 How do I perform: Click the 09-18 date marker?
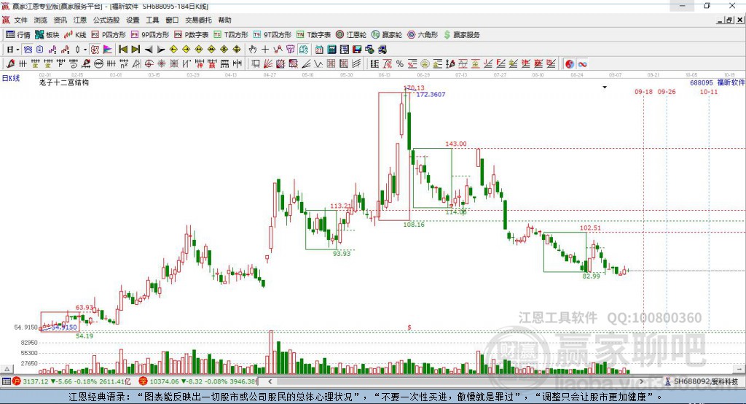click(644, 91)
